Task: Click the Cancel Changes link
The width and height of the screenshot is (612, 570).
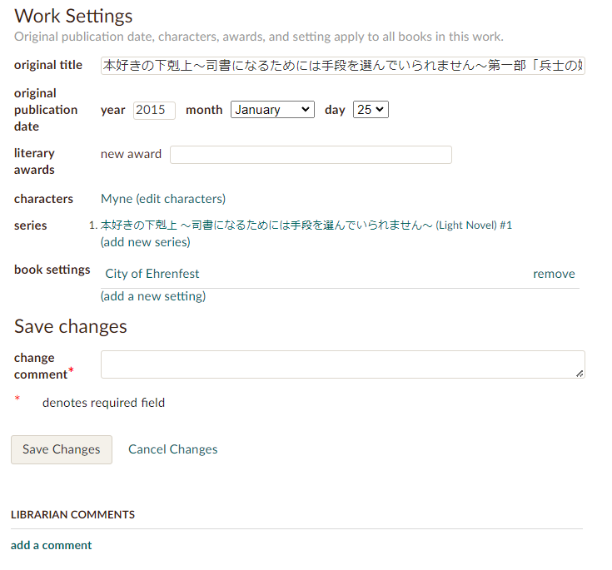Action: coord(172,449)
